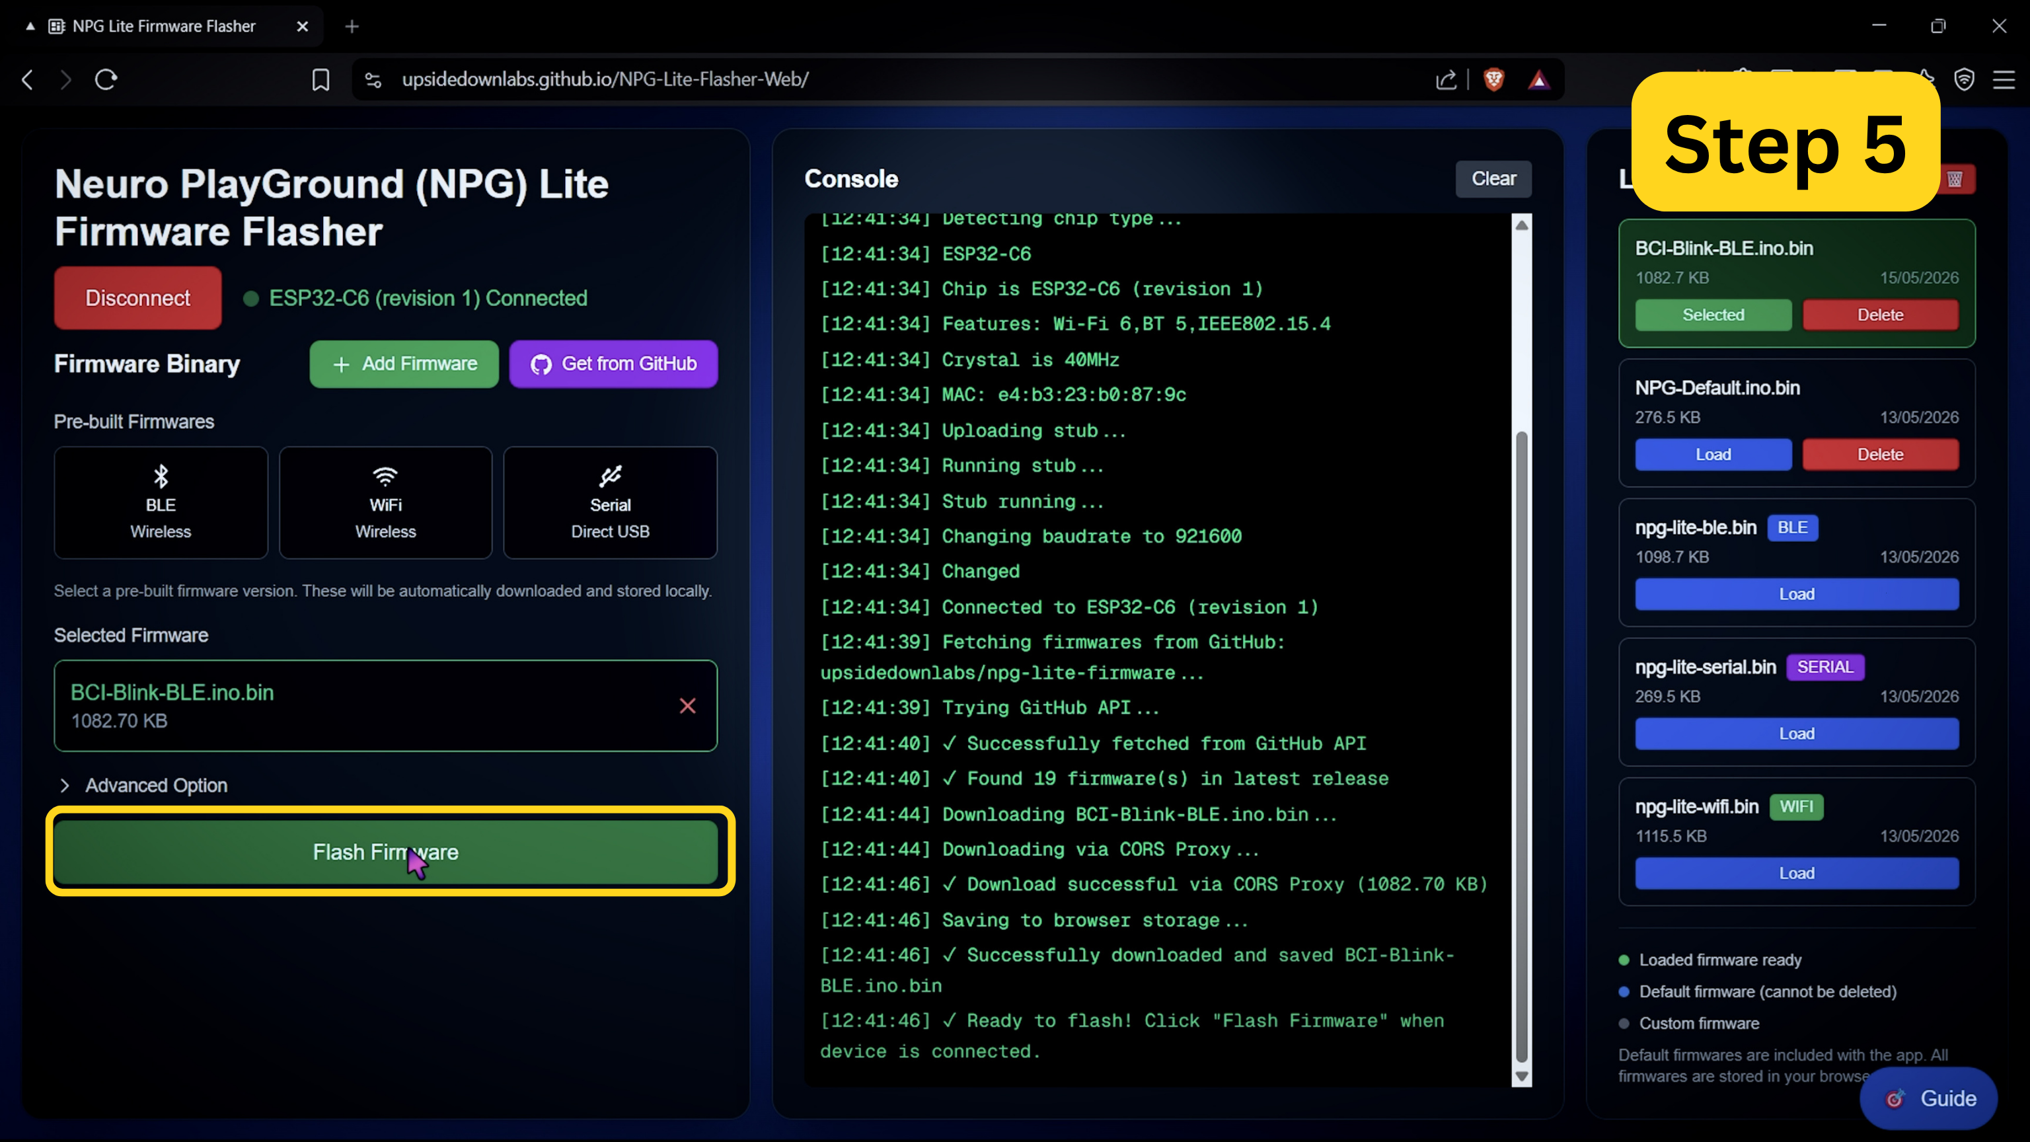Click console line 'Changing baudrate to 921600'
The height and width of the screenshot is (1142, 2030).
tap(1031, 536)
